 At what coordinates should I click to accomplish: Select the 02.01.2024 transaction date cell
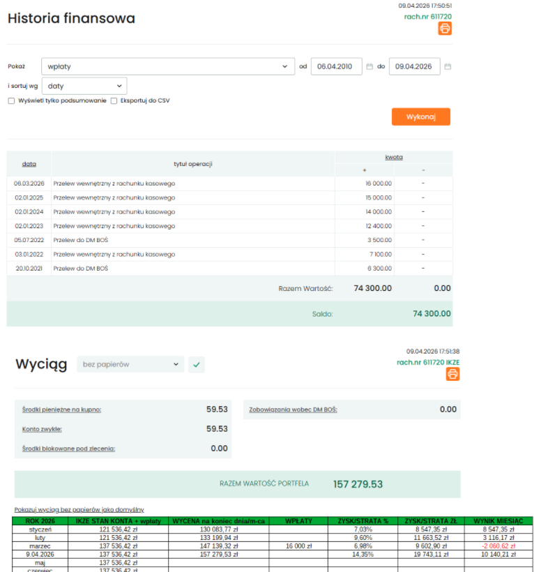pos(29,212)
